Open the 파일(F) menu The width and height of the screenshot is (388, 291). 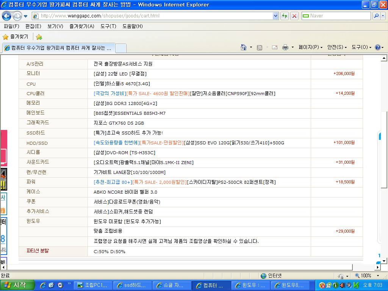click(x=11, y=26)
